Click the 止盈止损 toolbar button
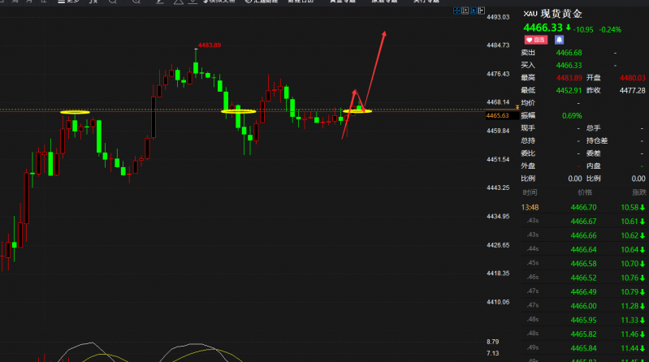 coord(255,2)
